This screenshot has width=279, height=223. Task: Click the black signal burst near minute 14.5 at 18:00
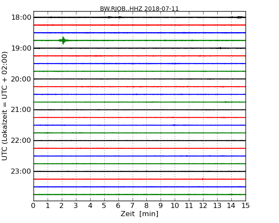click(x=240, y=17)
